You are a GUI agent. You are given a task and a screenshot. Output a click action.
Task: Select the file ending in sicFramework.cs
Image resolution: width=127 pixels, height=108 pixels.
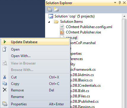coord(83,70)
